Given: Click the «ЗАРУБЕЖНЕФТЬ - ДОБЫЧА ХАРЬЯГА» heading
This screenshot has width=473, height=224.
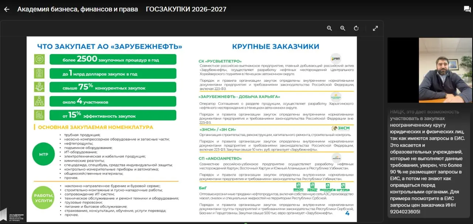Looking at the screenshot, I should point(239,97).
